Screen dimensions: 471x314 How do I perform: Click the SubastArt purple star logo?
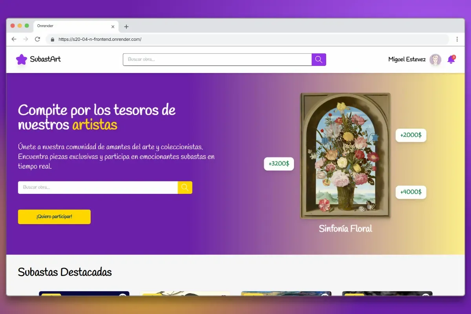point(22,60)
